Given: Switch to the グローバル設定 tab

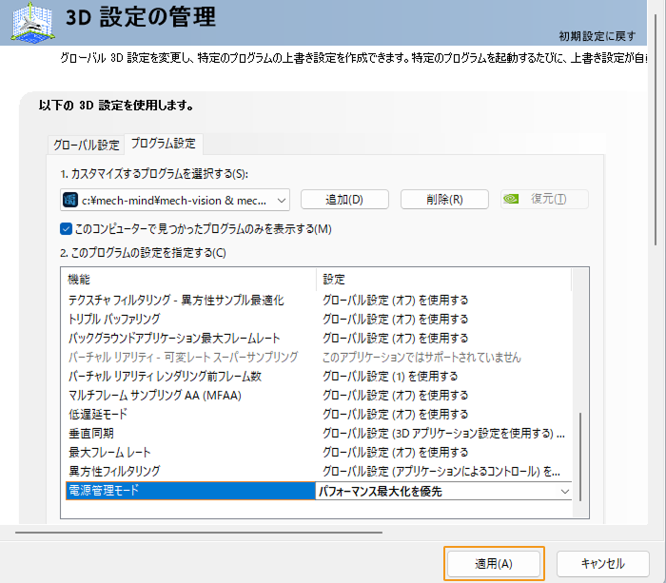Looking at the screenshot, I should click(87, 145).
